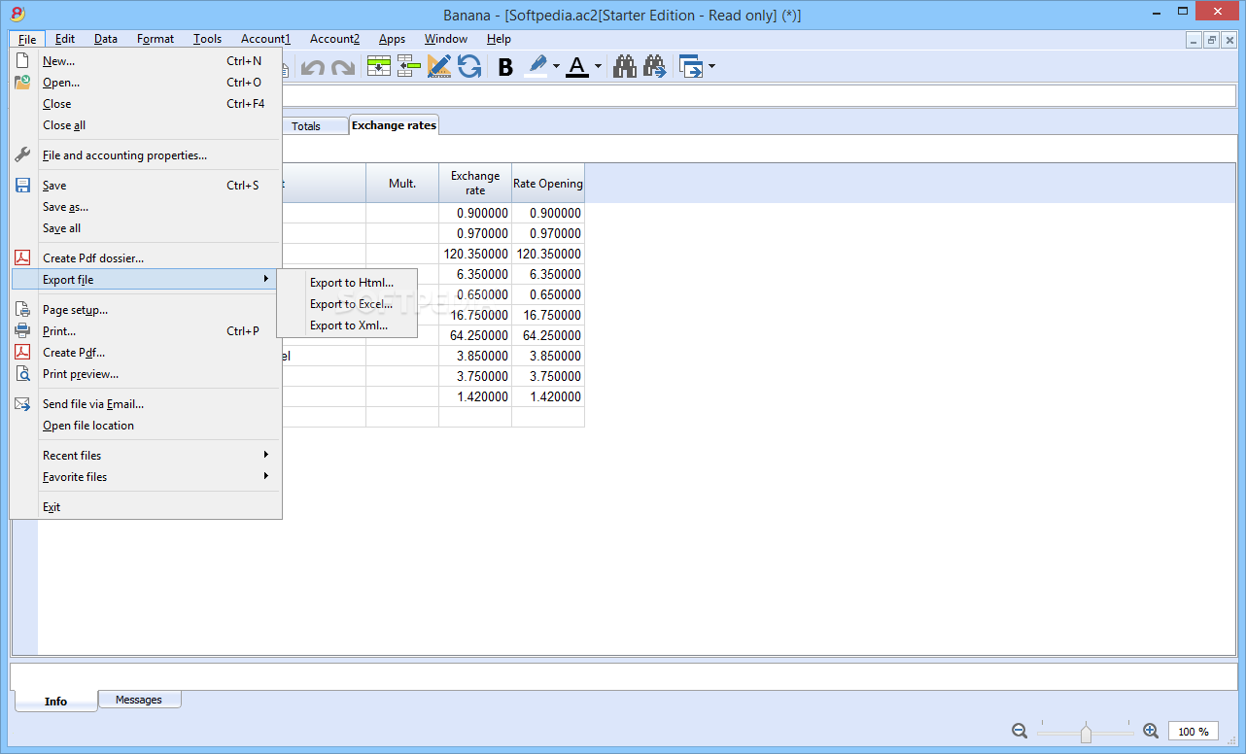Click the Mult. column header
The width and height of the screenshot is (1246, 754).
click(x=402, y=183)
